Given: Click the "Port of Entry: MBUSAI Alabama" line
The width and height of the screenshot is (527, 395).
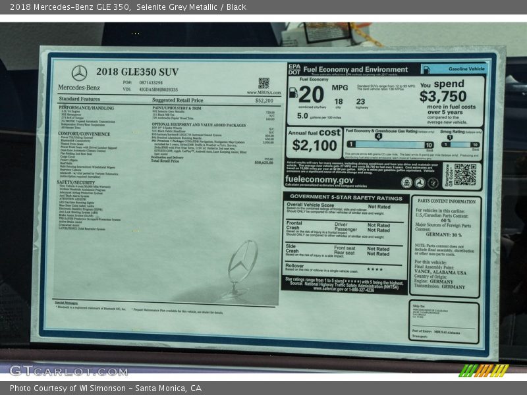Looking at the screenshot, I should (x=435, y=332).
